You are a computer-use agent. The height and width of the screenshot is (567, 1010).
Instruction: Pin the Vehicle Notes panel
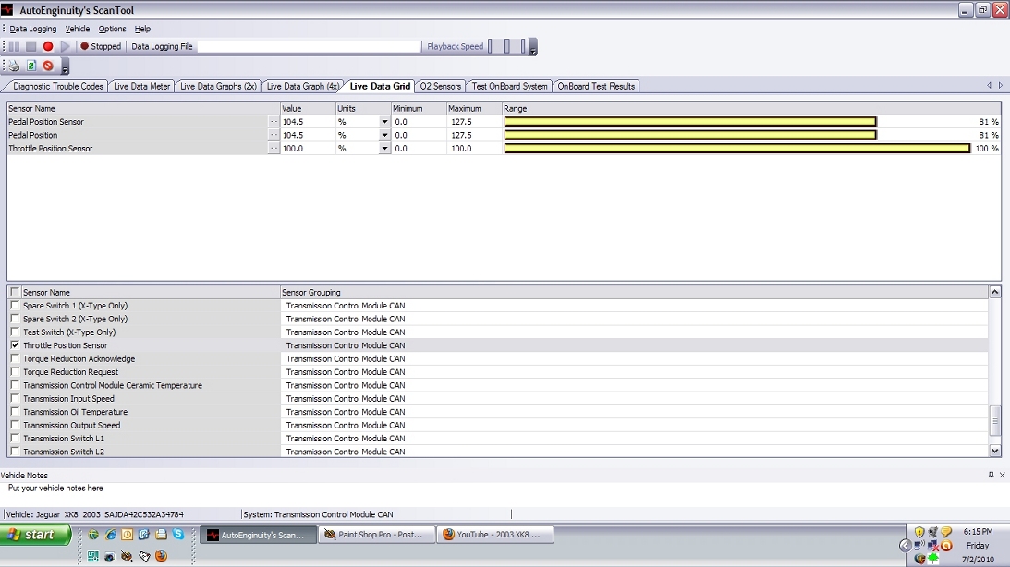coord(991,475)
